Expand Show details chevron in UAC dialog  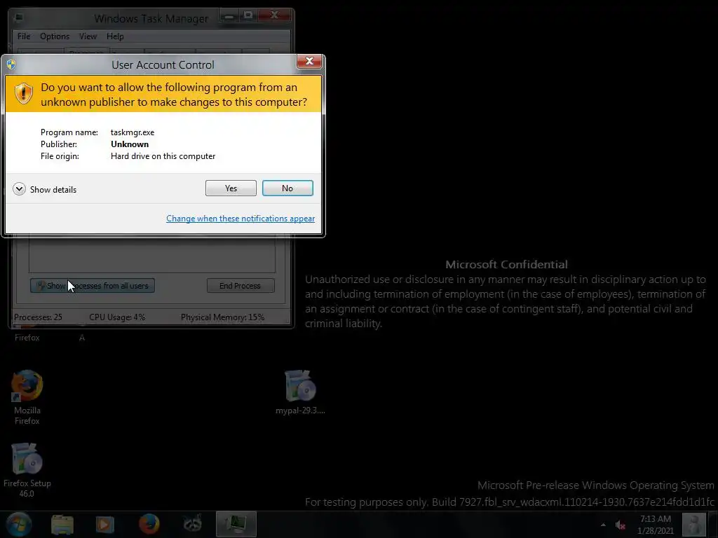coord(19,189)
